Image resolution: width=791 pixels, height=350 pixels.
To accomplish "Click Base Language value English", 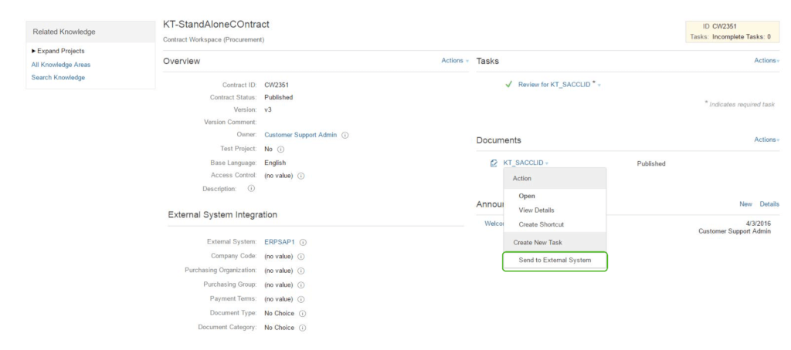I will (x=275, y=163).
